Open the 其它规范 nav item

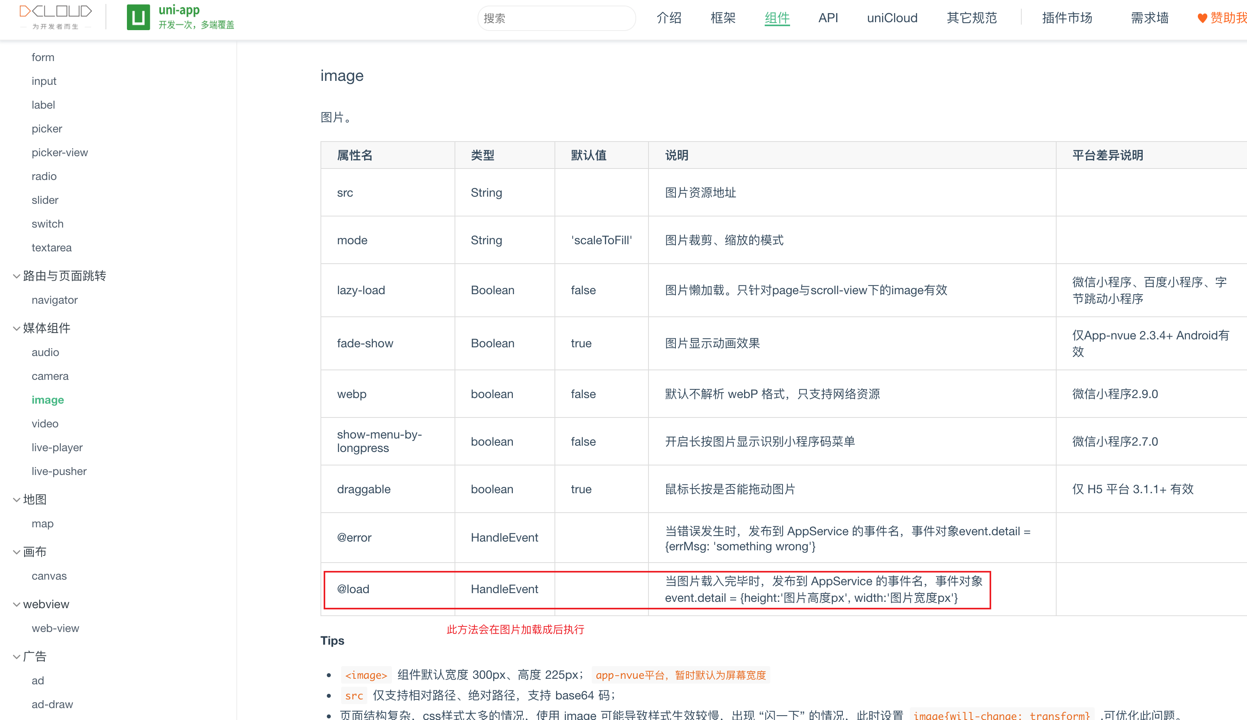[x=971, y=18]
